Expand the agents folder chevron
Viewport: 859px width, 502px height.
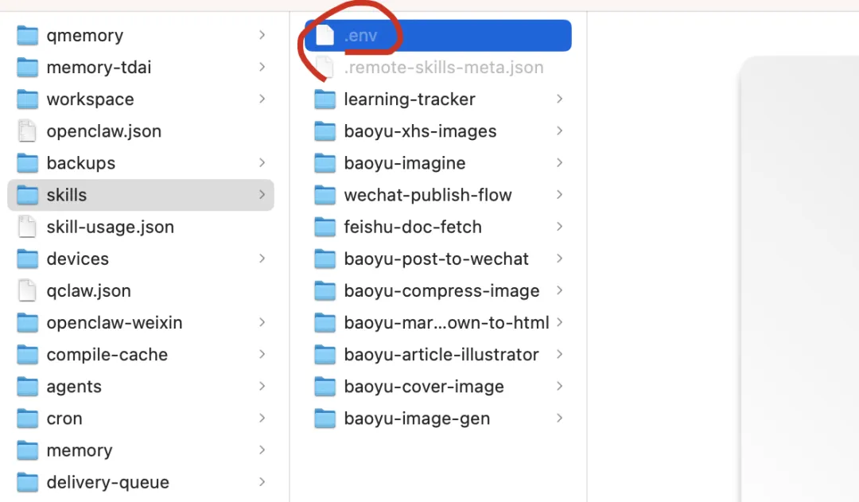coord(262,387)
